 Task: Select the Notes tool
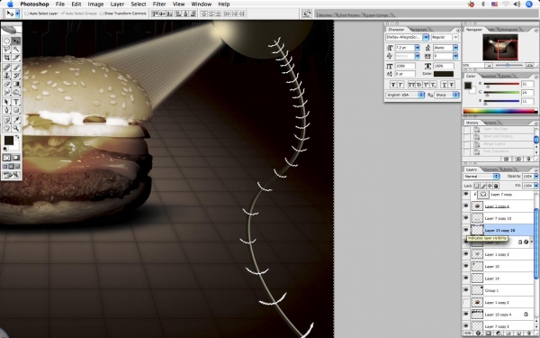[x=6, y=120]
